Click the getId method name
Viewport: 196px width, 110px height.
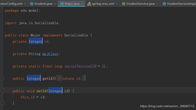click(47, 78)
